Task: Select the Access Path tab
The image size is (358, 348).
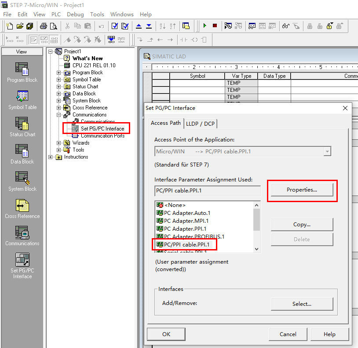Action: point(165,123)
